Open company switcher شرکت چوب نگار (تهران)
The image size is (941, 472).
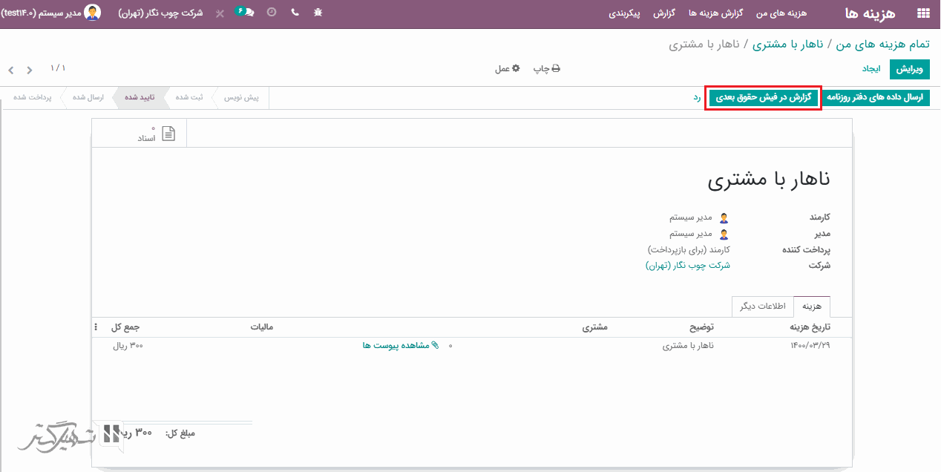[160, 13]
